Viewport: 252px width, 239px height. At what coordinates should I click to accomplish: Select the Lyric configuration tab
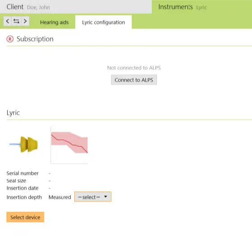tap(103, 22)
